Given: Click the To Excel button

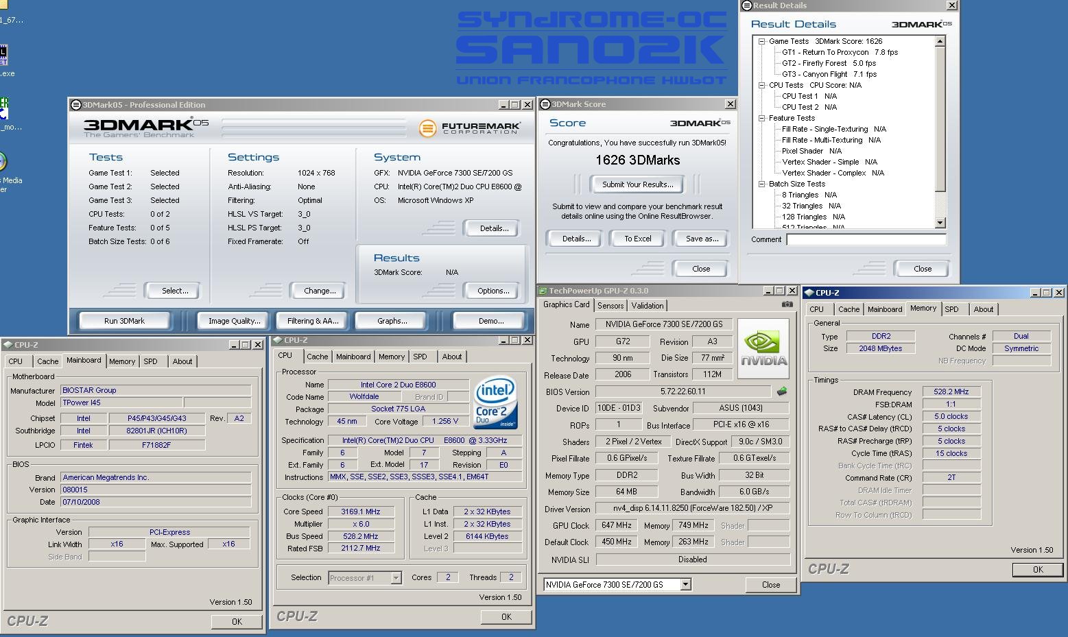Looking at the screenshot, I should point(637,239).
